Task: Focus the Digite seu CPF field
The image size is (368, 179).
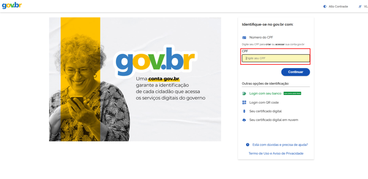Action: 276,58
